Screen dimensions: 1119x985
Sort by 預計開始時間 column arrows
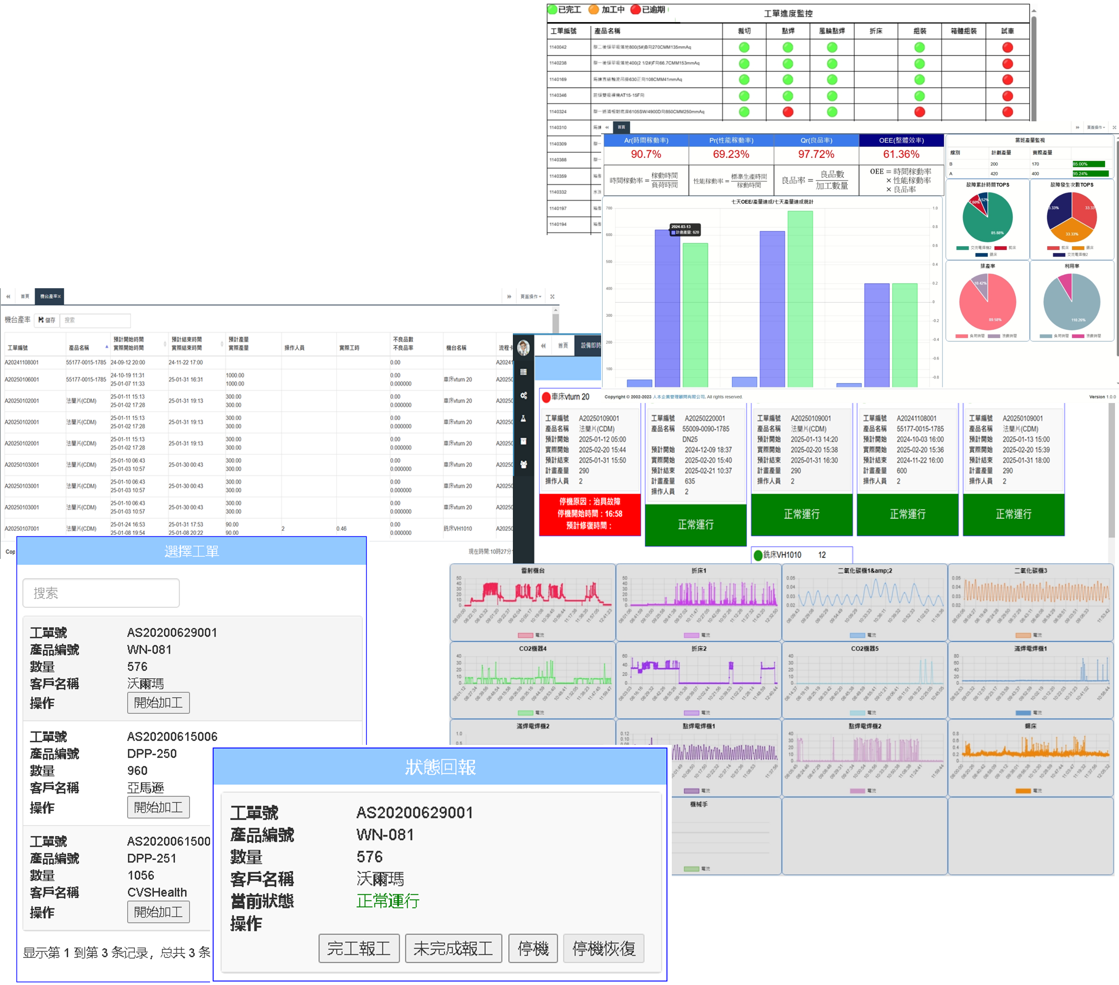[165, 344]
